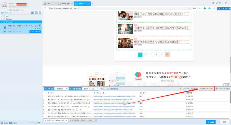The width and height of the screenshot is (231, 125).
Task: Click the thumbnail of the 2019/02/14 article
Action: tap(125, 29)
